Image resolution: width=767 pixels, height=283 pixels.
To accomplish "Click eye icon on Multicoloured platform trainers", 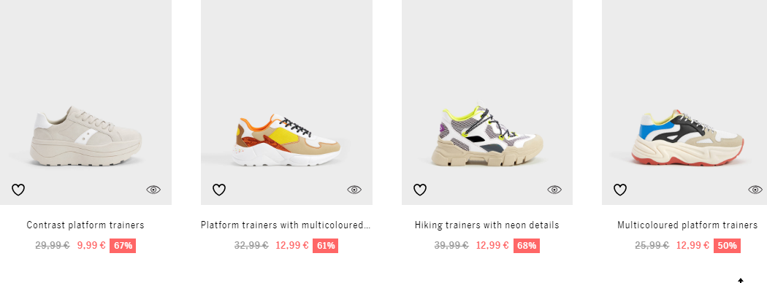I will 755,190.
